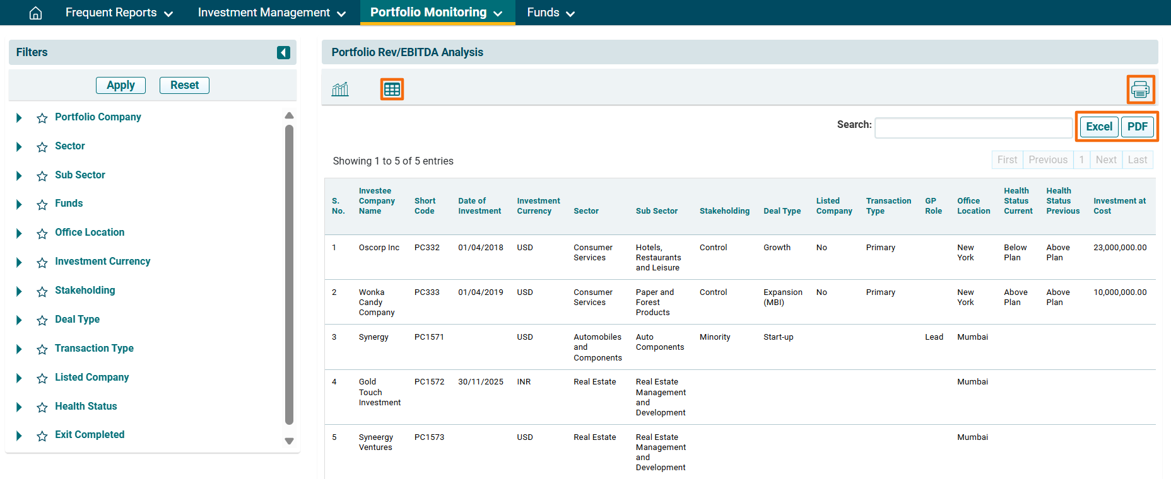Screen dimensions: 1171x479
Task: Click the home icon in navigation bar
Action: point(36,13)
